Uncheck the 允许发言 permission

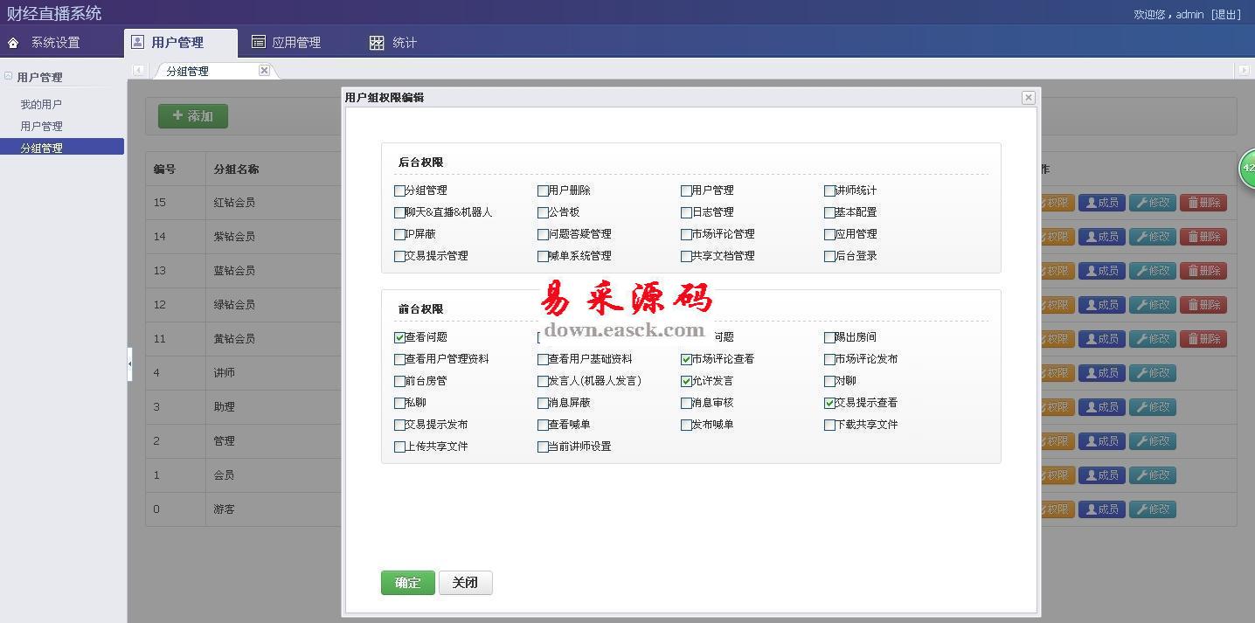[x=686, y=381]
